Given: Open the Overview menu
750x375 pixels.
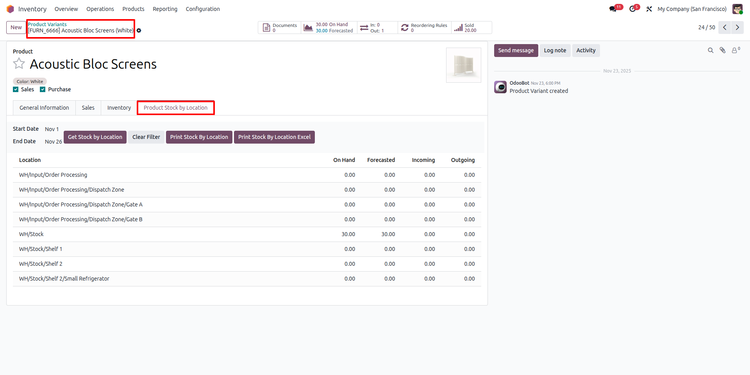Looking at the screenshot, I should click(x=66, y=9).
